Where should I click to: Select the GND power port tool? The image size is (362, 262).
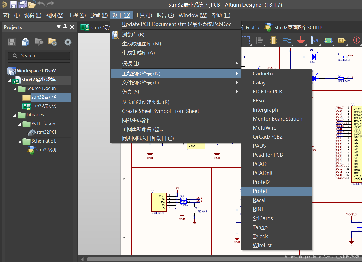click(x=300, y=41)
